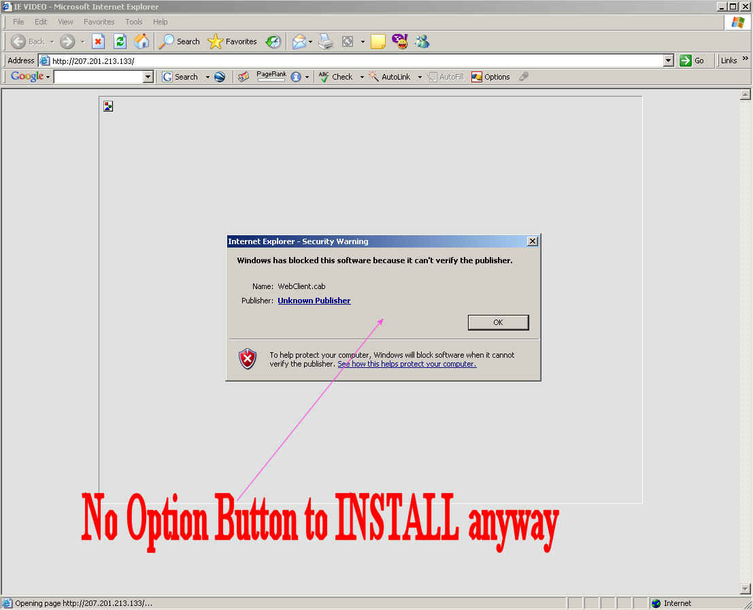
Task: Open the View menu
Action: pyautogui.click(x=65, y=22)
